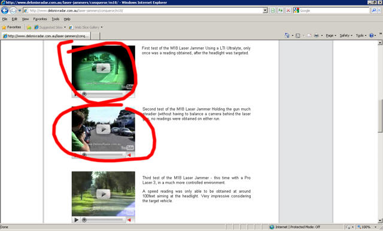The image size is (383, 231).
Task: Open the search provider options dropdown
Action: [x=379, y=11]
